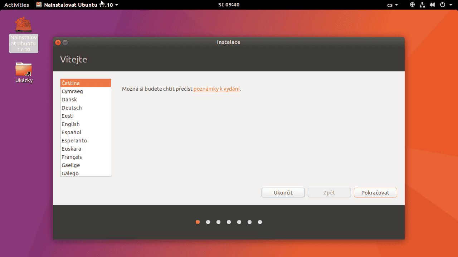The image size is (458, 257).
Task: Click the first progress dot indicator
Action: [198, 222]
